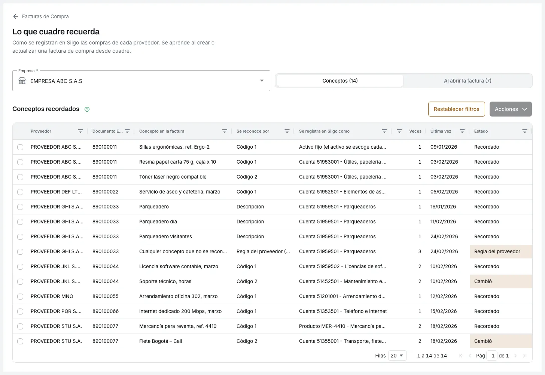Open the Última vez column filter icon
Screen dimensions: 545x375
click(462, 131)
